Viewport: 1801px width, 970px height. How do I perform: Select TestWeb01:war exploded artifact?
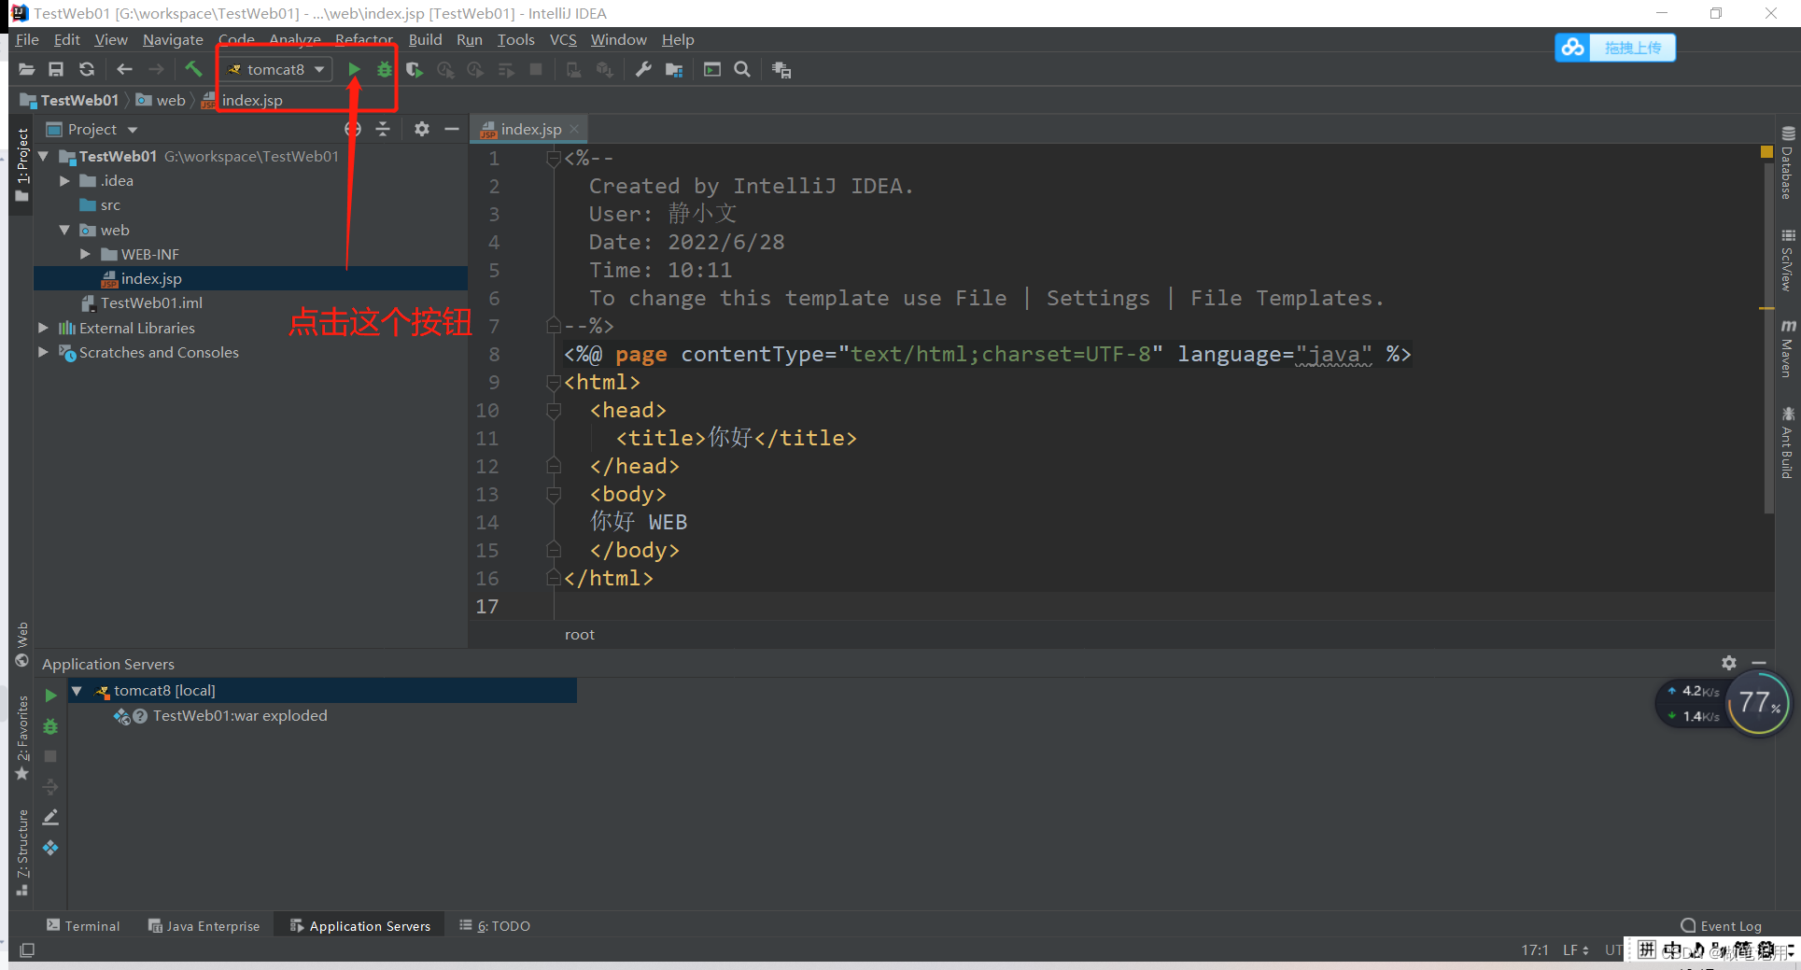click(240, 716)
